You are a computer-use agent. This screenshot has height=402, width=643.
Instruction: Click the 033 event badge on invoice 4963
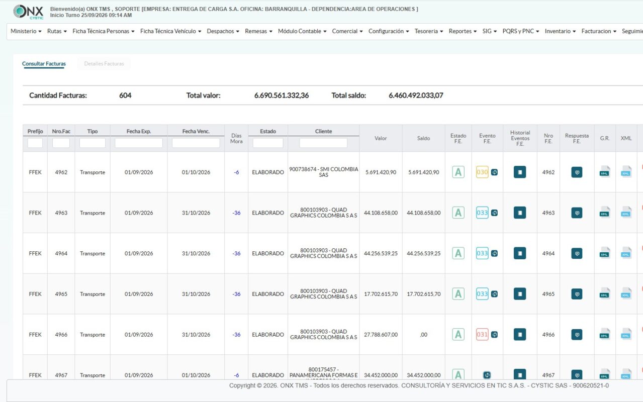click(x=482, y=213)
